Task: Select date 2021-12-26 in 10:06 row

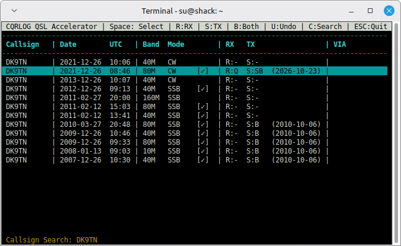Action: [81, 62]
